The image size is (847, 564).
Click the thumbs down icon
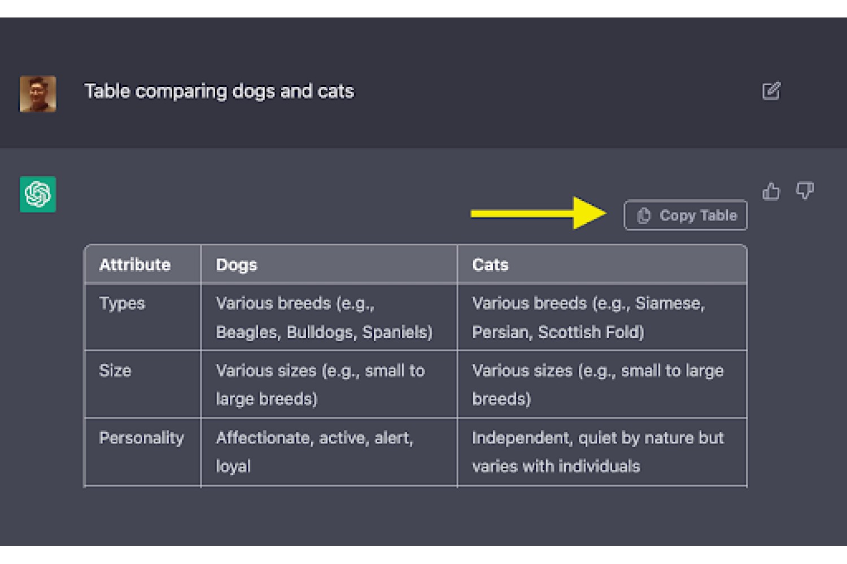(805, 191)
